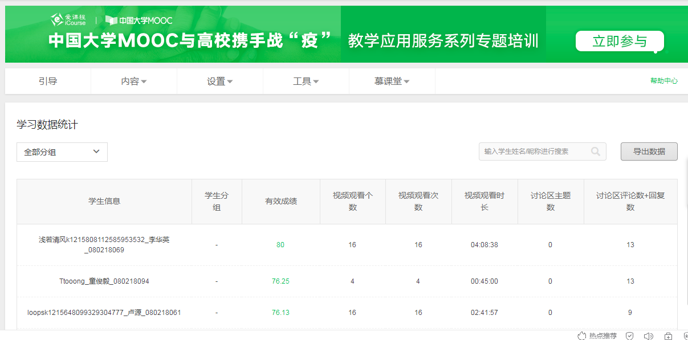Click the 有效成绩 column header
Viewport: 688px width, 340px height.
click(280, 202)
